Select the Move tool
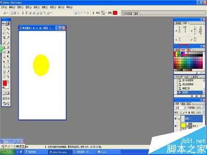The image size is (207, 155). click(x=8, y=29)
